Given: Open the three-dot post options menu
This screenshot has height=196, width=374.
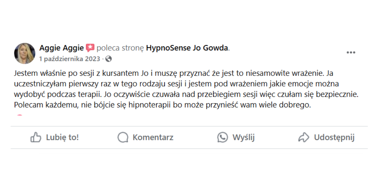Looking at the screenshot, I should click(x=351, y=53).
